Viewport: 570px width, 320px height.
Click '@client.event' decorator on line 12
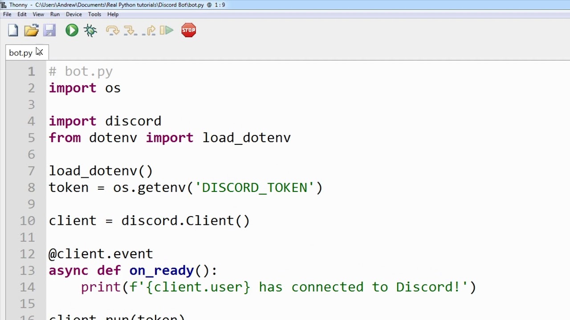tap(101, 254)
